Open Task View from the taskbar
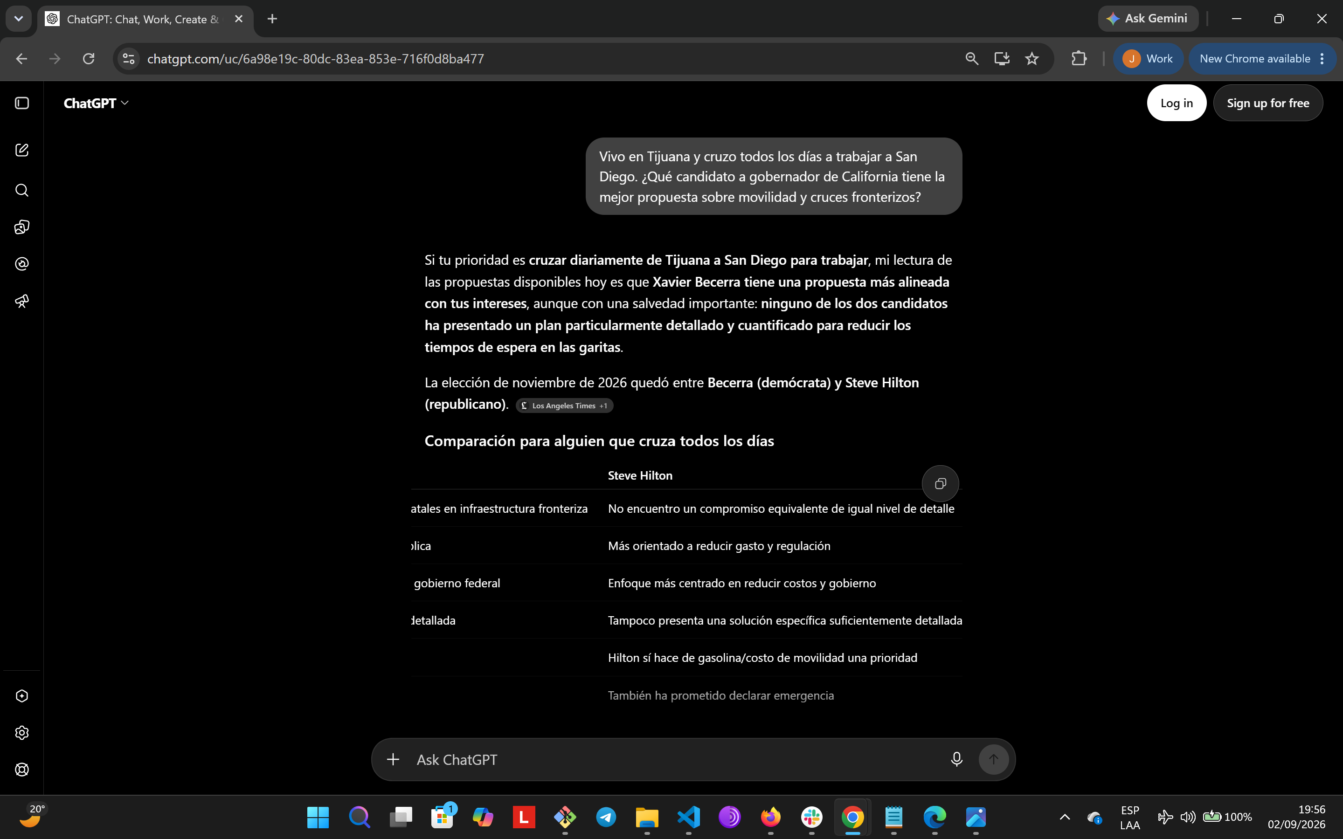Screen dimensions: 1343x839 click(x=401, y=817)
